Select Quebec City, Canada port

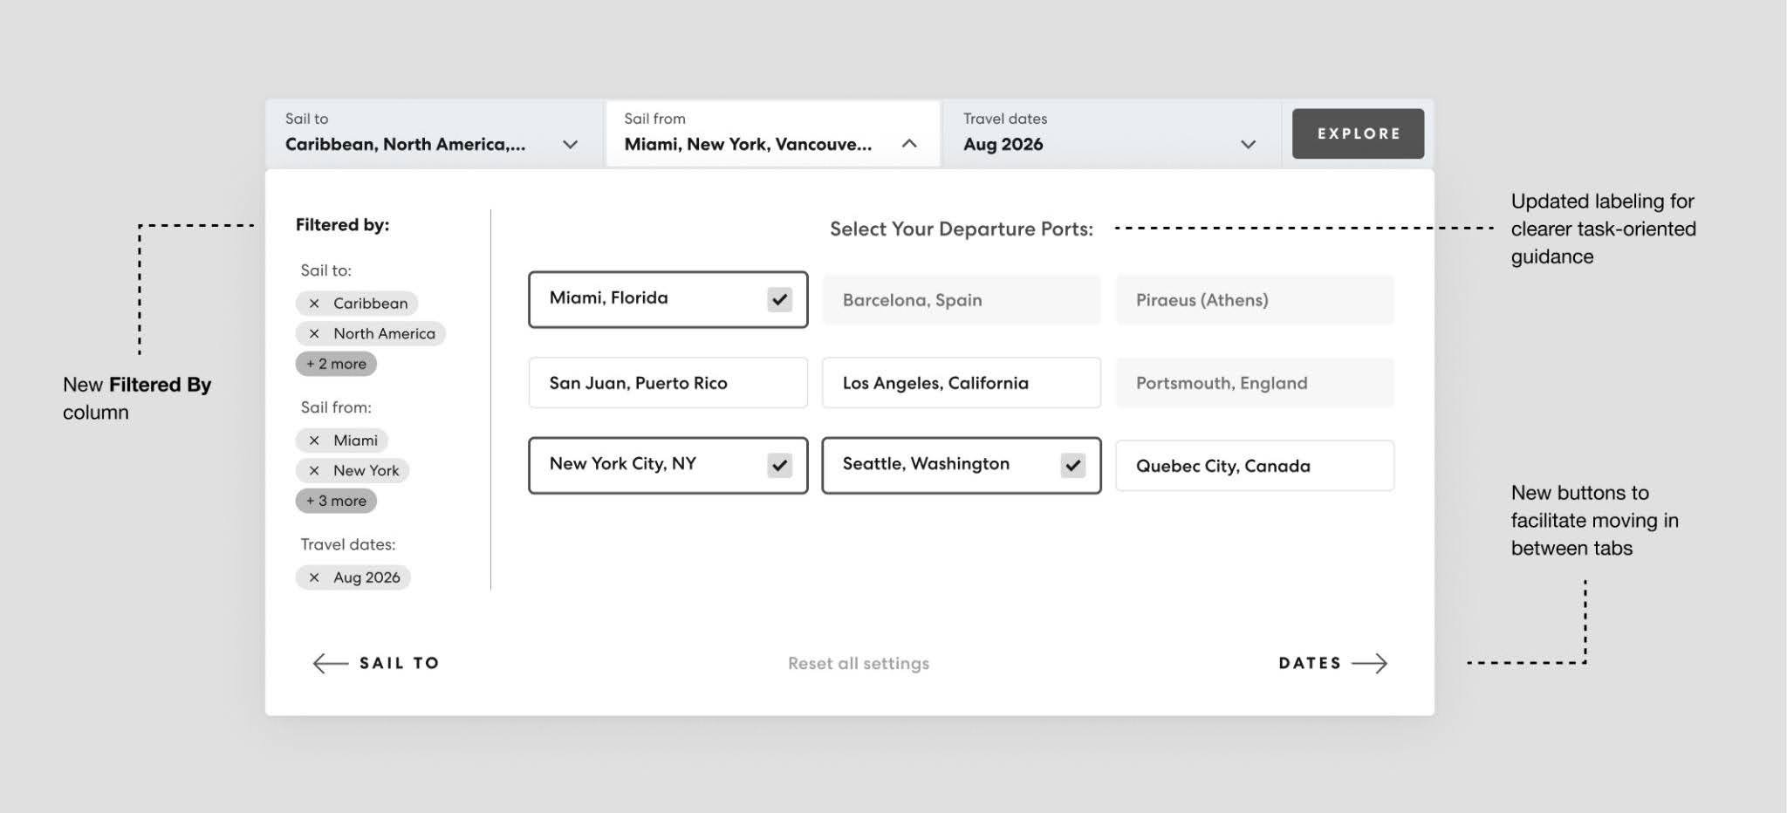pos(1255,466)
